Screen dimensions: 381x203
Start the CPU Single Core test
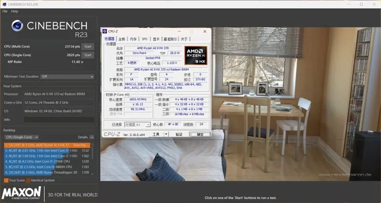(x=88, y=55)
